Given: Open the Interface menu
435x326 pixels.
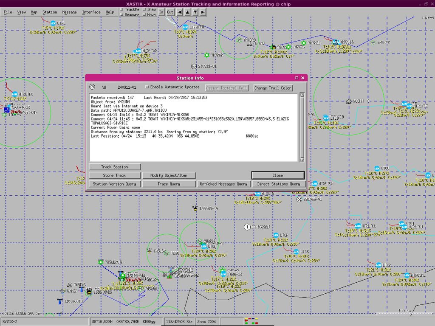Looking at the screenshot, I should [91, 12].
